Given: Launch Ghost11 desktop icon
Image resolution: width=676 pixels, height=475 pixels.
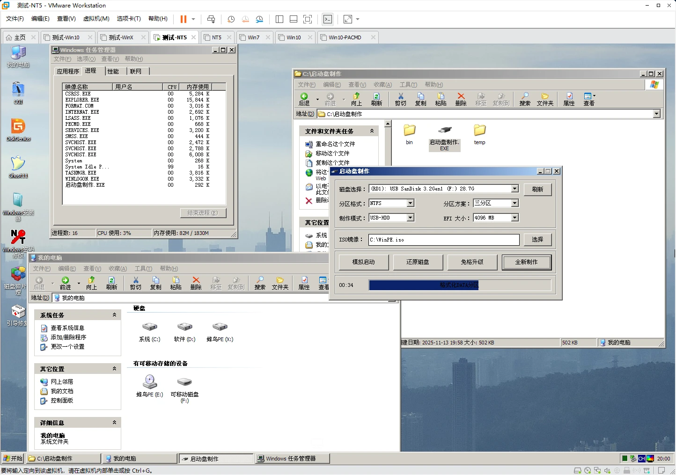Looking at the screenshot, I should click(18, 167).
